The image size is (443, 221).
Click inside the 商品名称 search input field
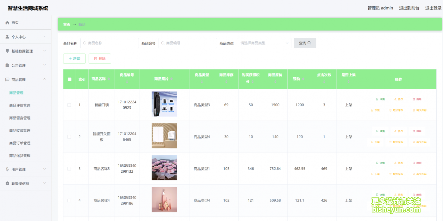(109, 43)
